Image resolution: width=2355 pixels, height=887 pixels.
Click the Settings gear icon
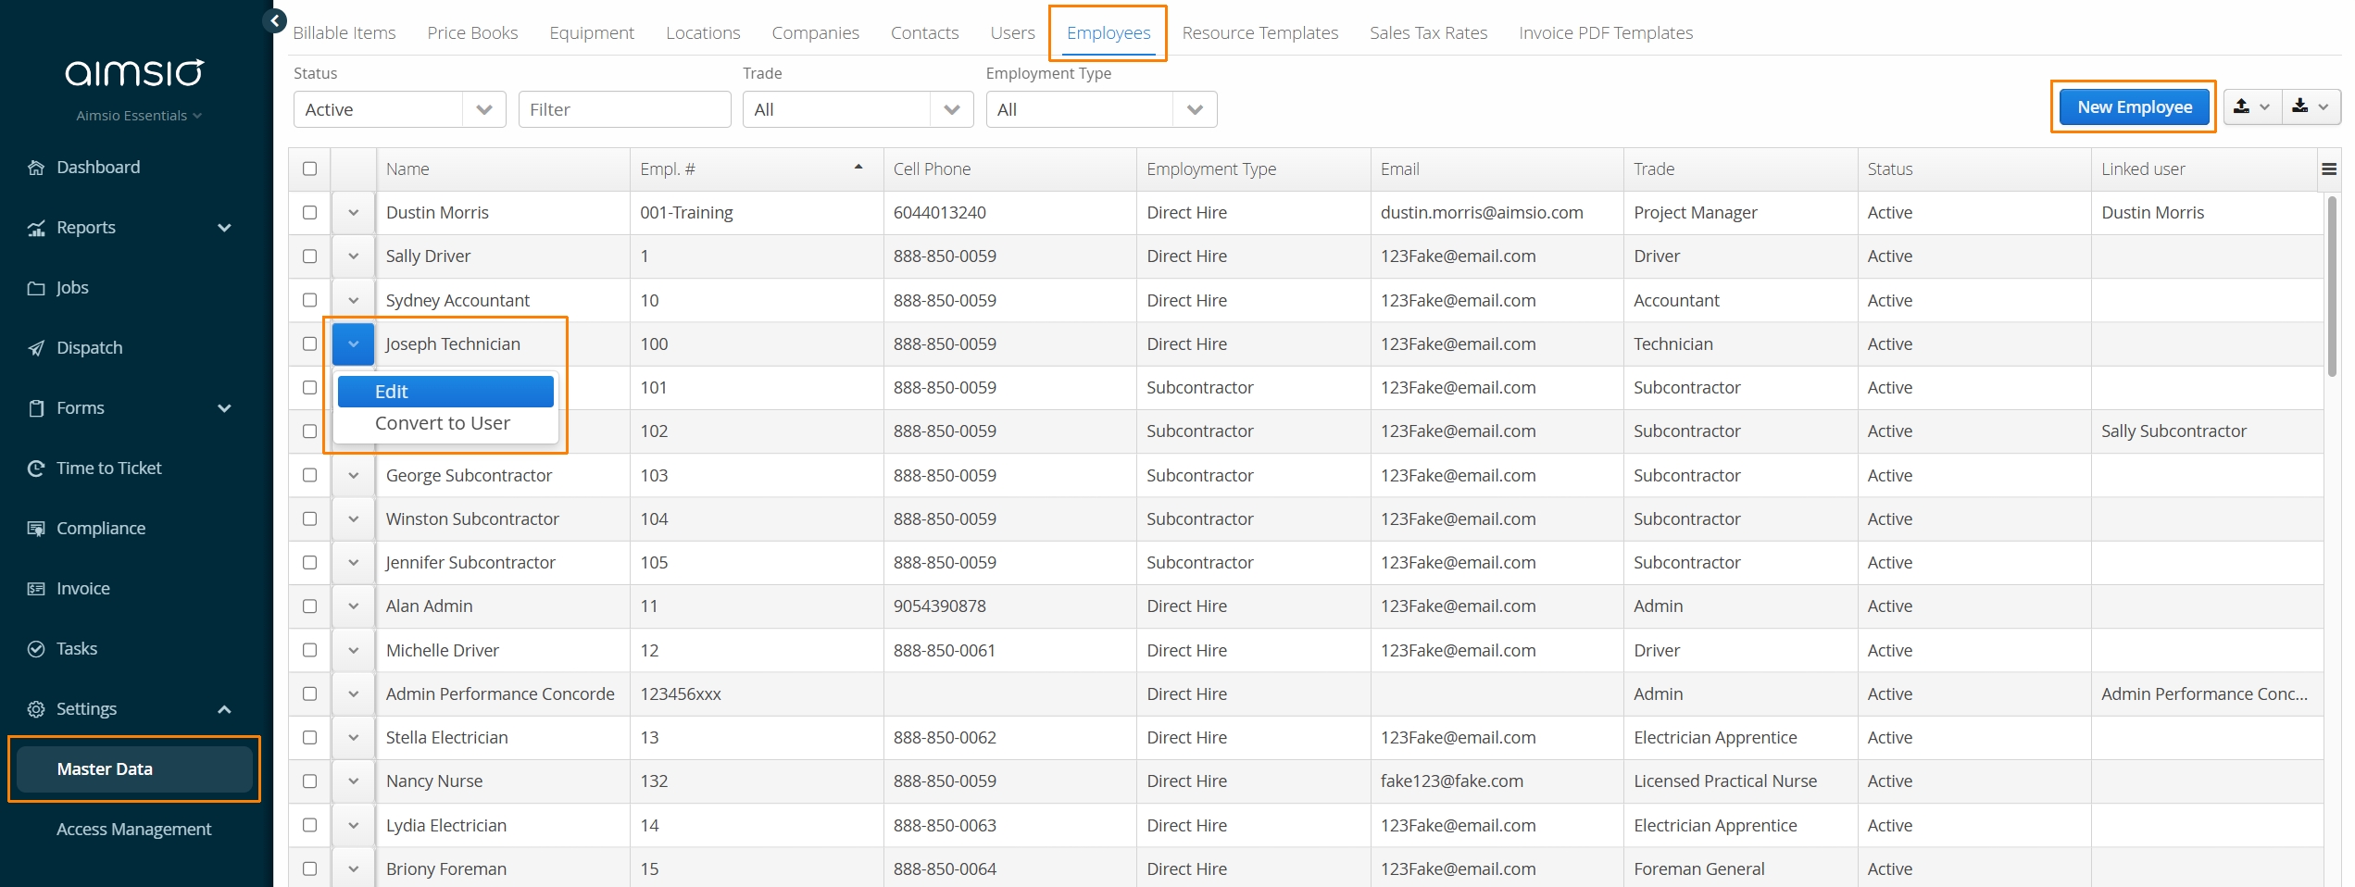(x=36, y=709)
